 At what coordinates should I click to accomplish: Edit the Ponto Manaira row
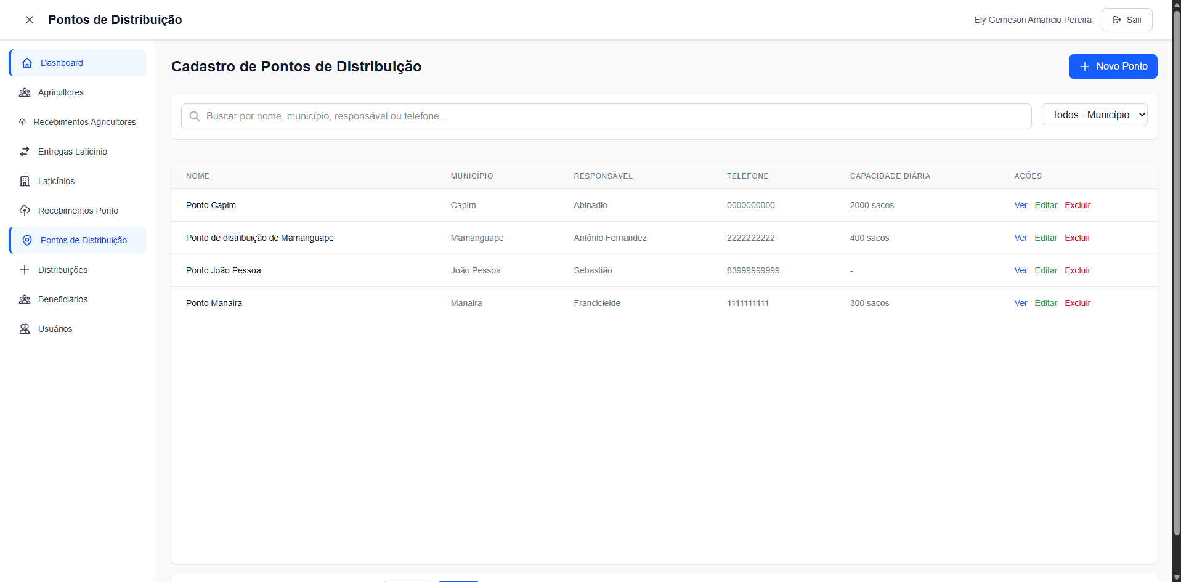point(1045,303)
